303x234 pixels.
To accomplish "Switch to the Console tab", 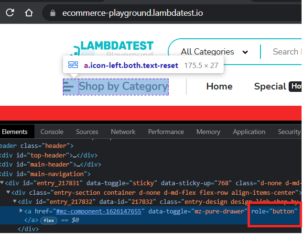I will click(52, 132).
